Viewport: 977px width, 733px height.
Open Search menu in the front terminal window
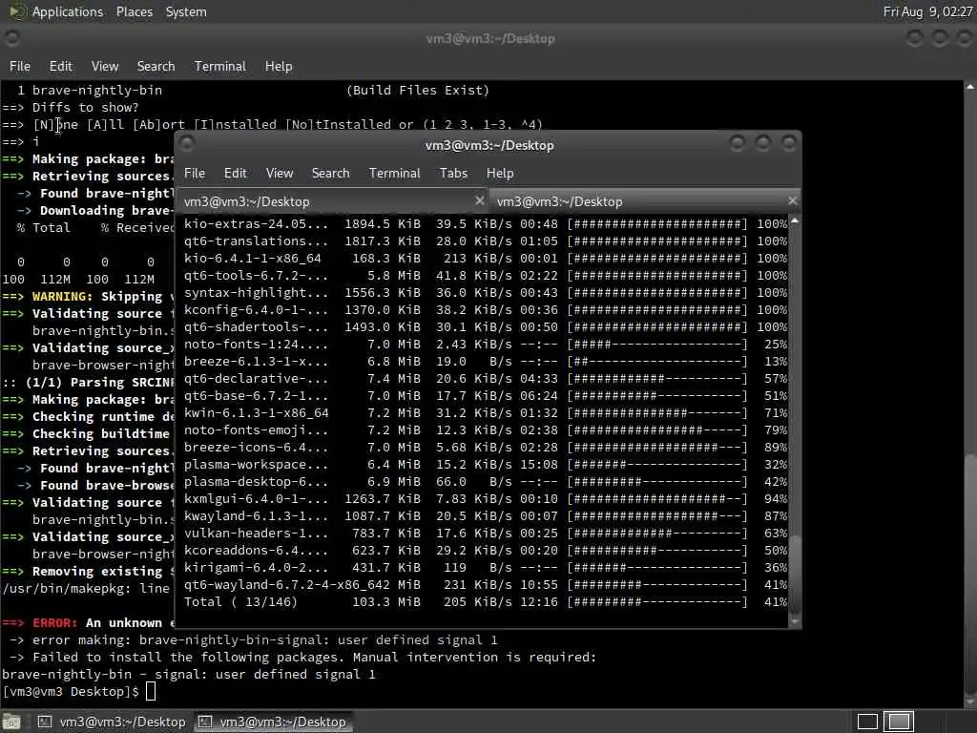[330, 174]
